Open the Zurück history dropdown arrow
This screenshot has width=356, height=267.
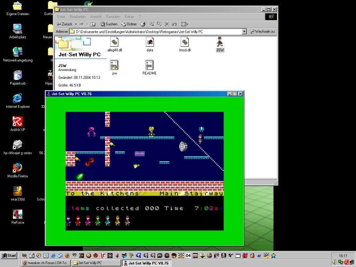75,24
